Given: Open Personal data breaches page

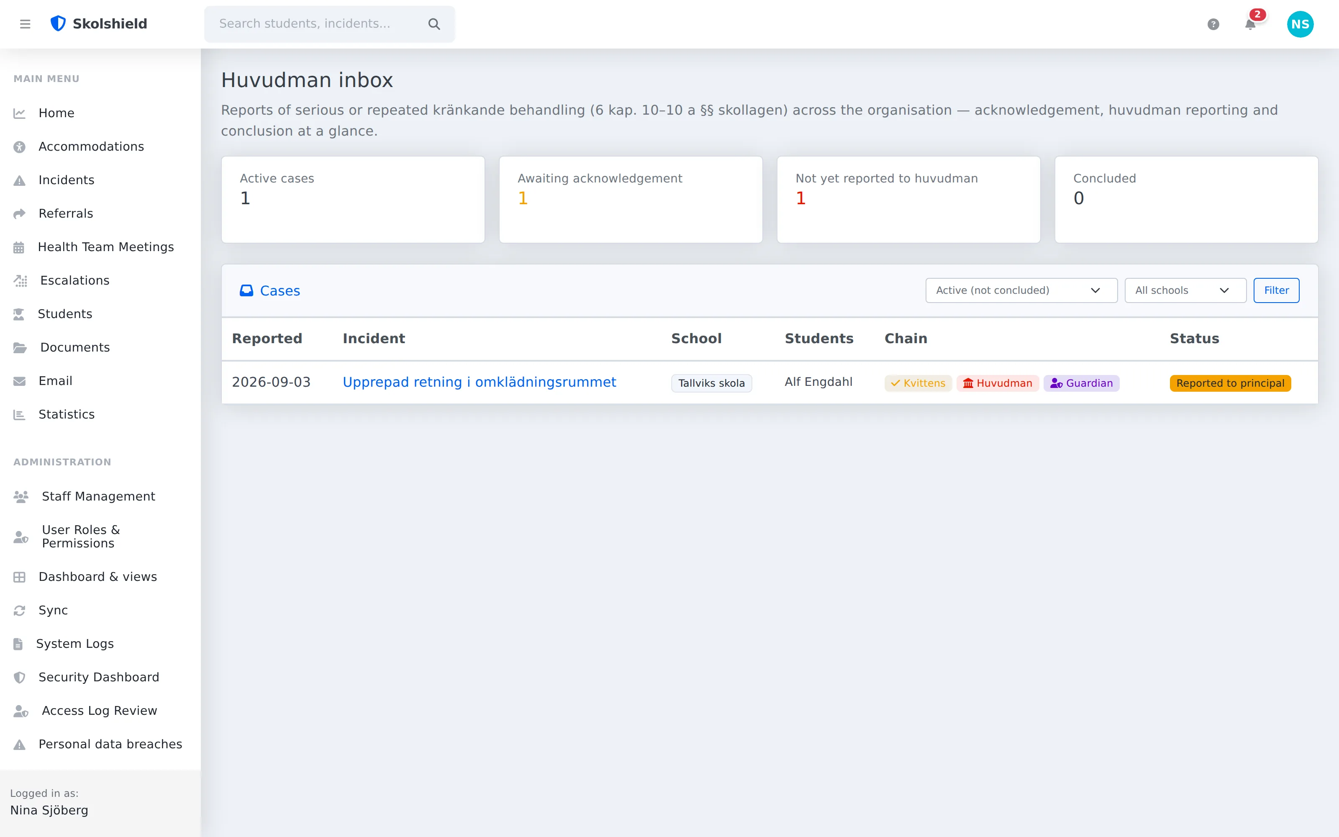Looking at the screenshot, I should [100, 745].
